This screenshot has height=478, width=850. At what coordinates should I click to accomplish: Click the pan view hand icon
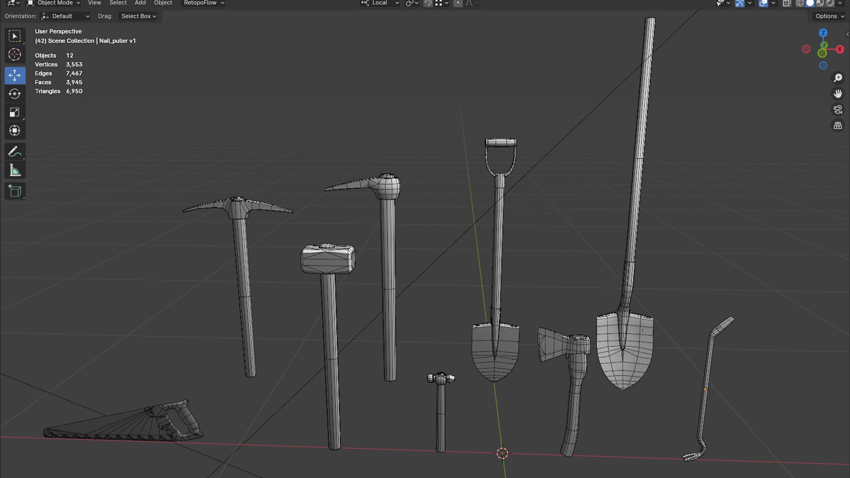pyautogui.click(x=838, y=94)
